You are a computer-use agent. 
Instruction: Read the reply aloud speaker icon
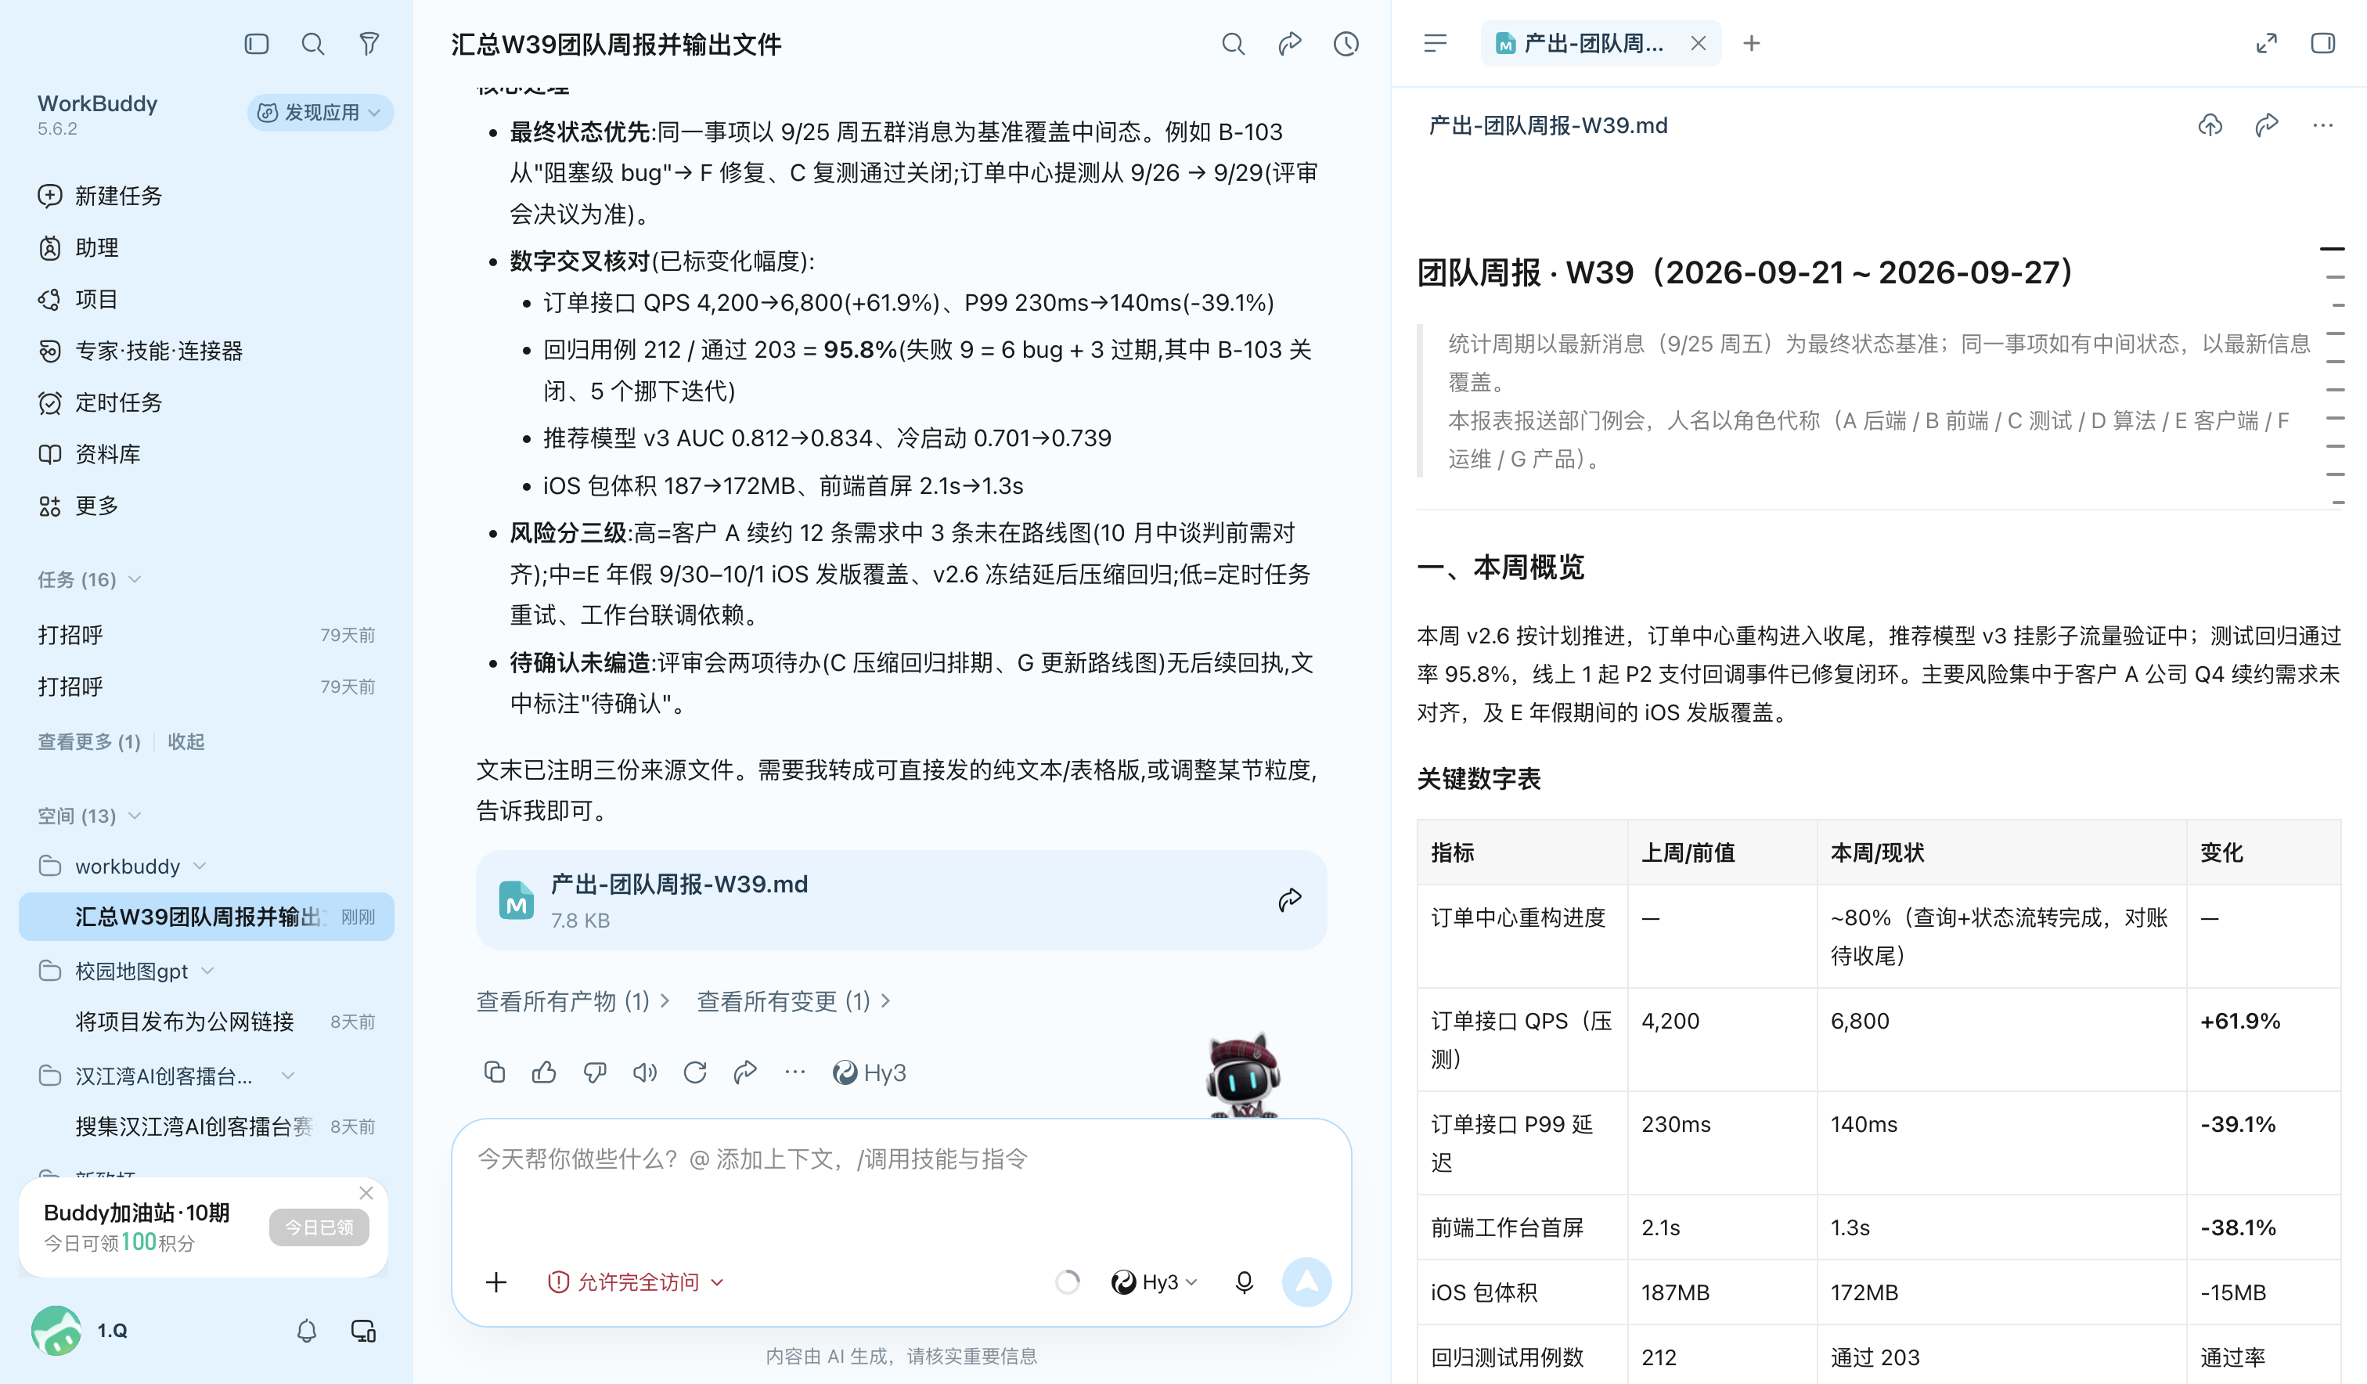tap(644, 1072)
